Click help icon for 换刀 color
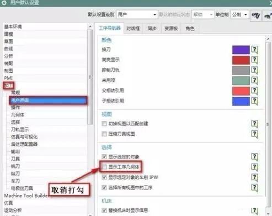272x216 pixels. pyautogui.click(x=254, y=50)
